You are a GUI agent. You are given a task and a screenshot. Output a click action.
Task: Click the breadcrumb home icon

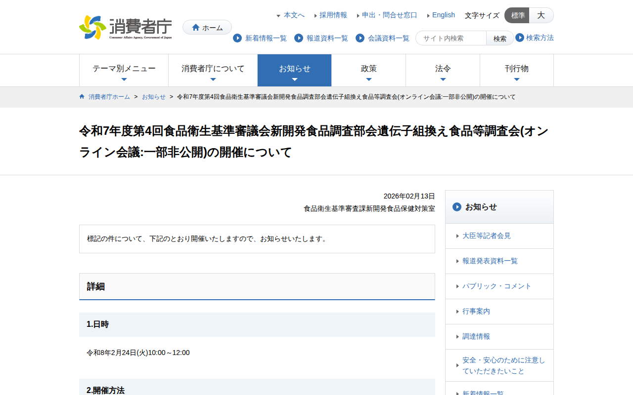(x=82, y=97)
